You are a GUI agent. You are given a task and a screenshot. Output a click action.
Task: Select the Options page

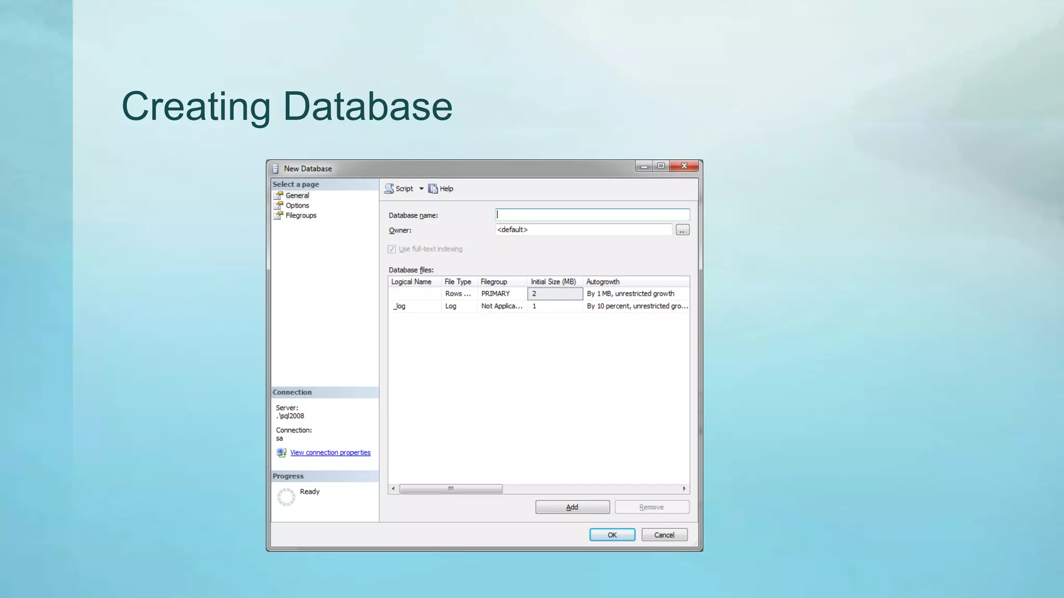[297, 206]
